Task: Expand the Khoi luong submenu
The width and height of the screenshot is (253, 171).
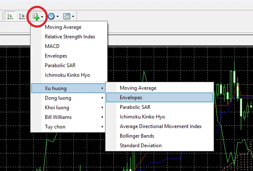Action: (x=69, y=108)
